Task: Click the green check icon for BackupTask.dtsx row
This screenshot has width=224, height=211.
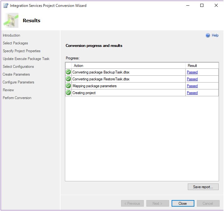Action: [x=68, y=72]
